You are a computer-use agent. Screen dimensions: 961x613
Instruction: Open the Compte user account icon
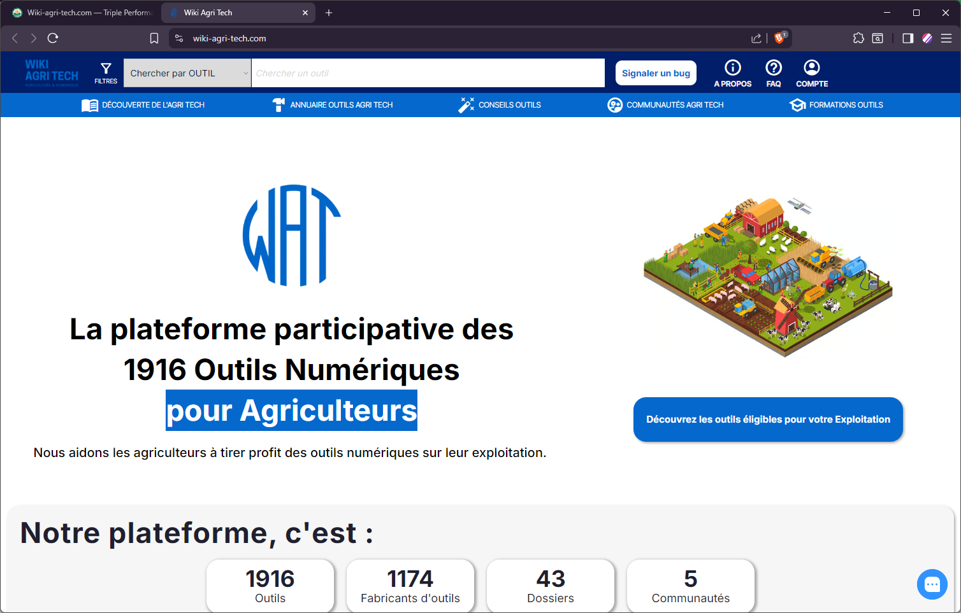(812, 67)
